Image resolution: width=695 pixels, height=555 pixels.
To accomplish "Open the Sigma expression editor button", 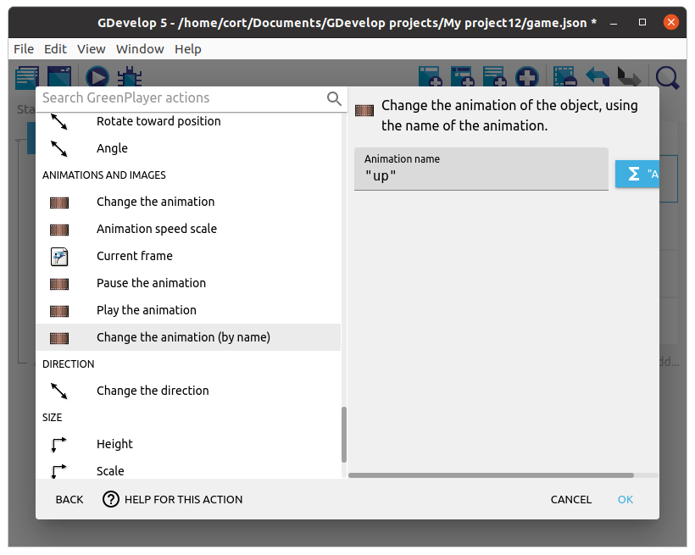I will point(637,174).
